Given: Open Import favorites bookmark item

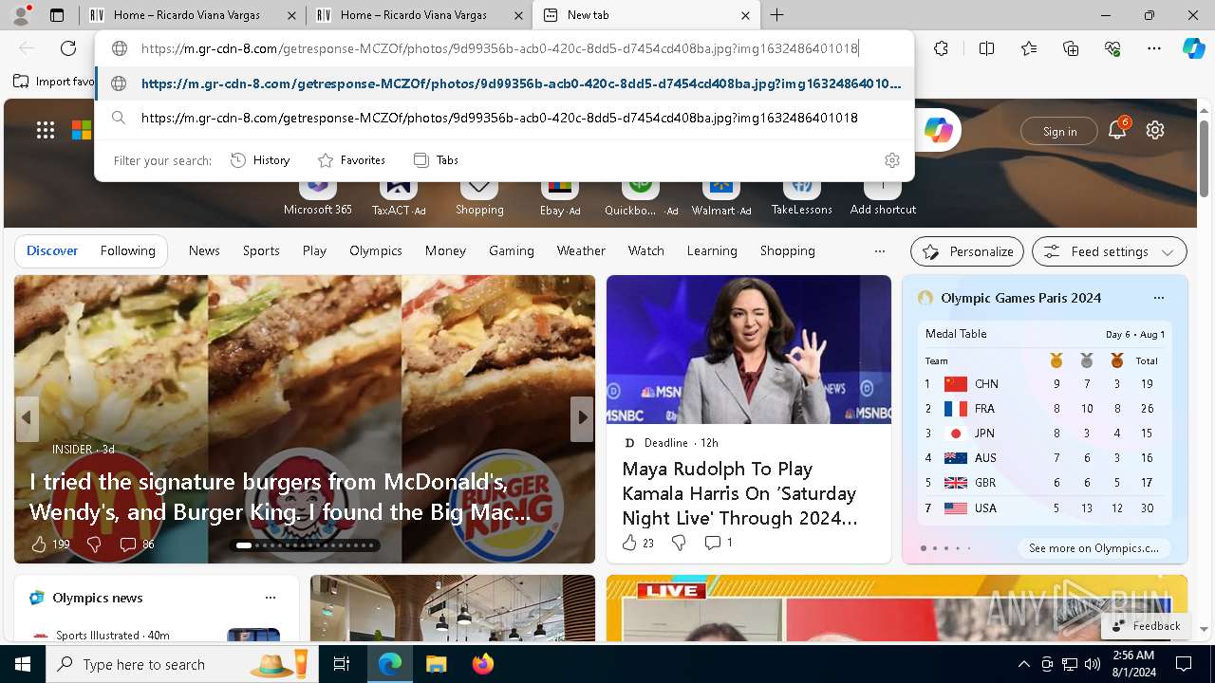Looking at the screenshot, I should [x=54, y=82].
